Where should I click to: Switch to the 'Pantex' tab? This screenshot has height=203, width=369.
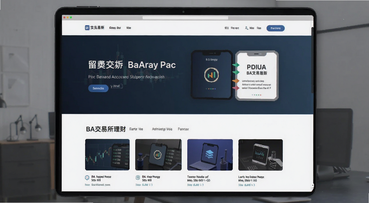click(183, 129)
